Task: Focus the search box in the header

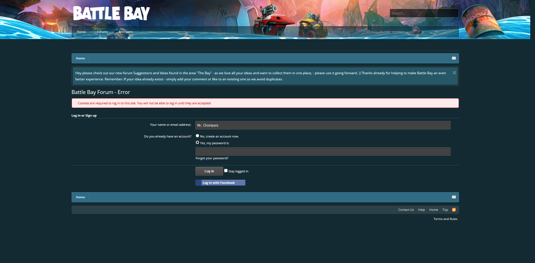Action: (424, 13)
